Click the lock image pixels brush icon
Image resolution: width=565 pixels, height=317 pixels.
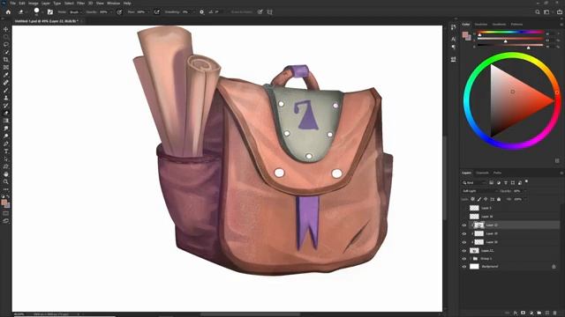[479, 199]
